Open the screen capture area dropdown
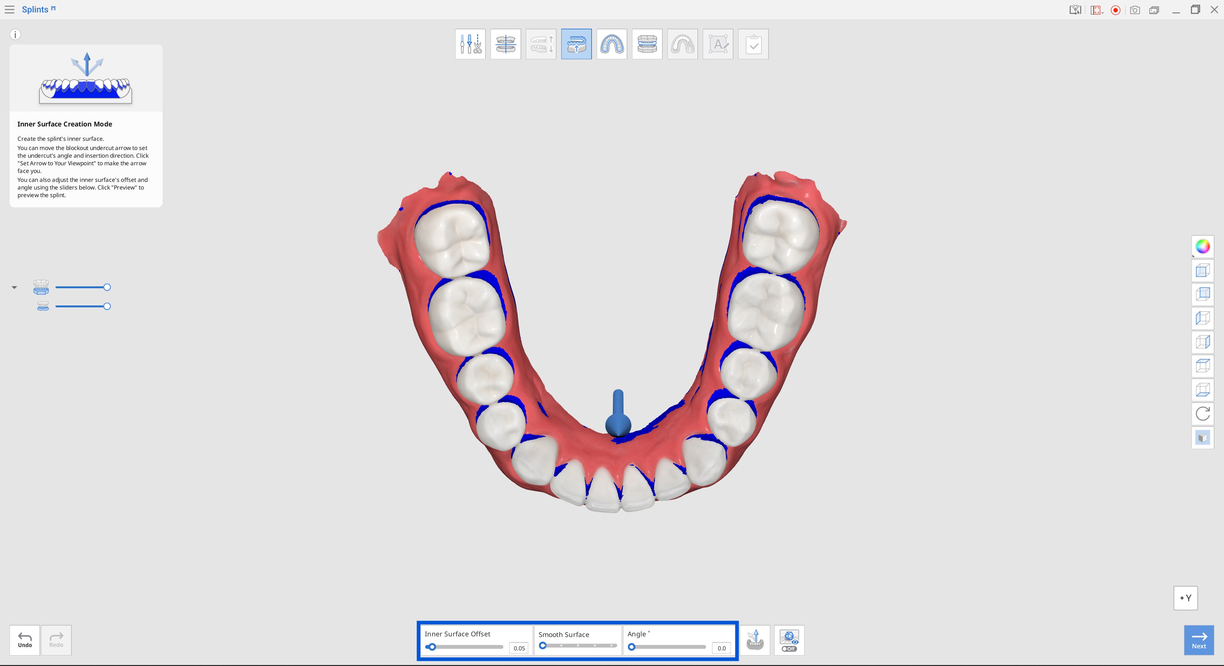Viewport: 1224px width, 666px height. point(1096,10)
